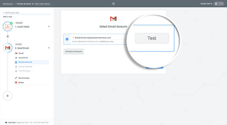
Task: Click the locked Test this Step item
Action: (x=22, y=71)
